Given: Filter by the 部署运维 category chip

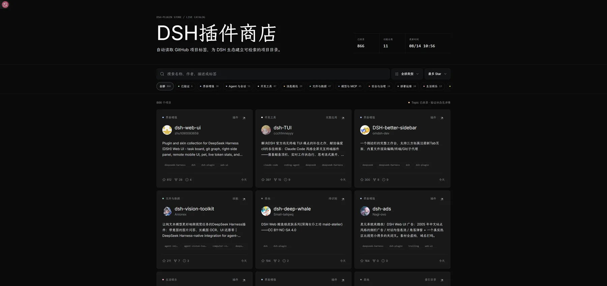Looking at the screenshot, I should click(x=407, y=86).
